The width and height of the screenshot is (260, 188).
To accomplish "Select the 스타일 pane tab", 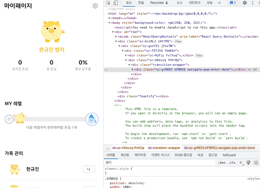I will coord(111,155).
